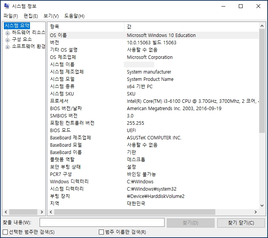The width and height of the screenshot is (268, 238).
Task: Select 시스템 요약 tree node
Action: point(17,25)
